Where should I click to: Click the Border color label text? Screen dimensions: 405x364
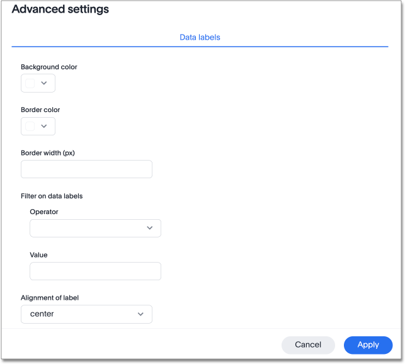40,110
